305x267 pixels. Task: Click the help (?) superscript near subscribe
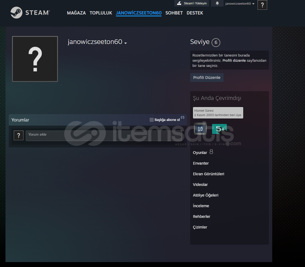click(183, 117)
